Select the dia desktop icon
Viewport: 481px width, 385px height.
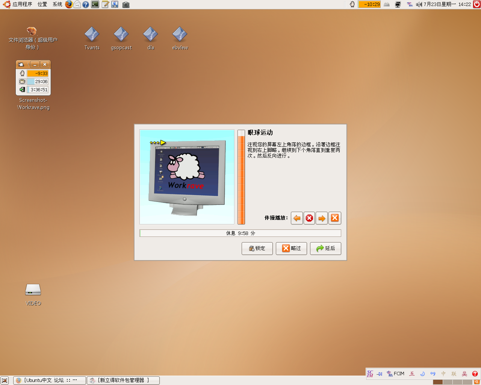tap(151, 38)
